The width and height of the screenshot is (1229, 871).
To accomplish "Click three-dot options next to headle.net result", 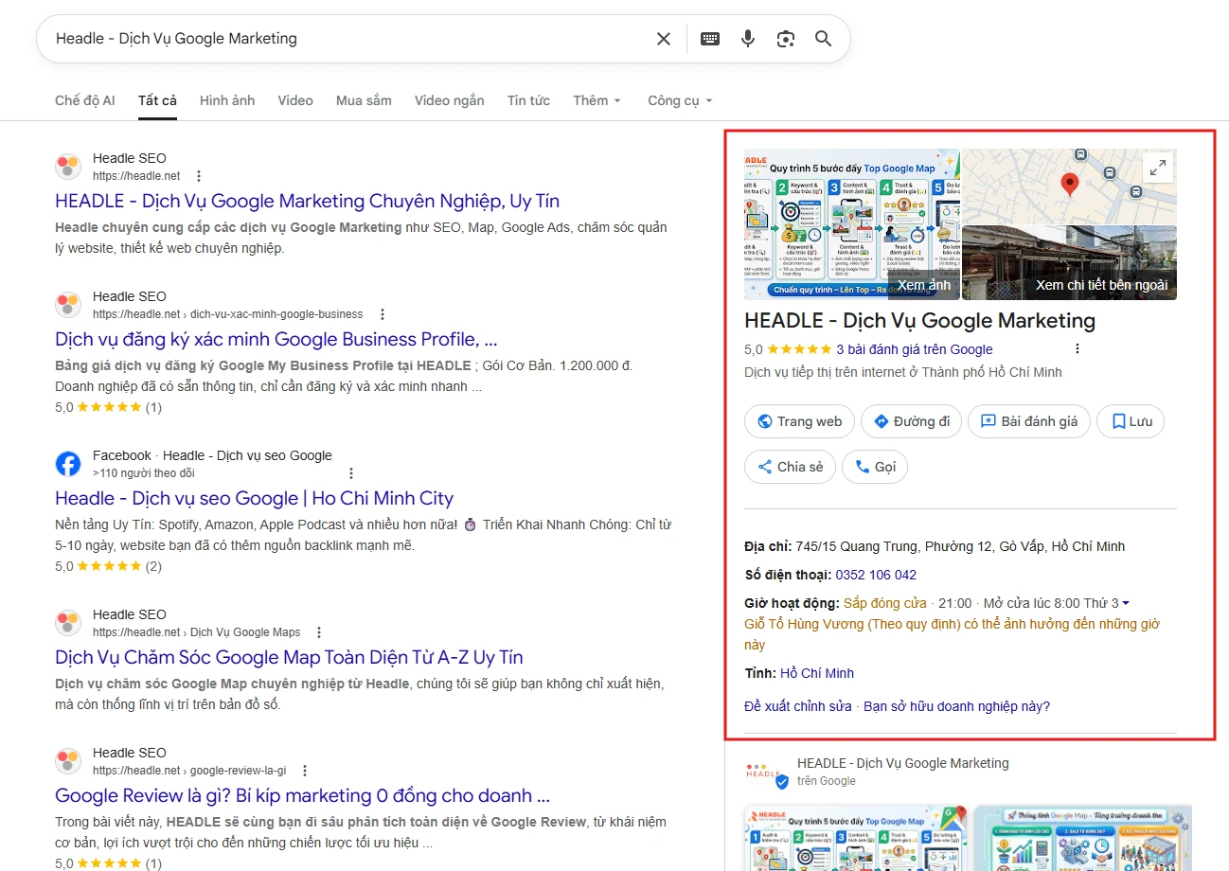I will (x=199, y=176).
